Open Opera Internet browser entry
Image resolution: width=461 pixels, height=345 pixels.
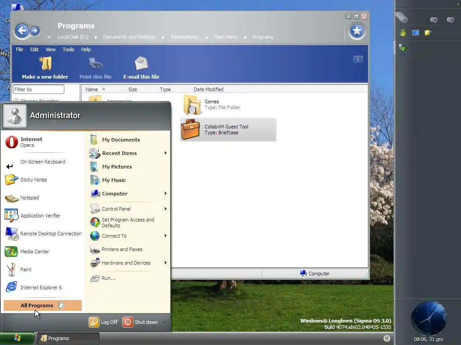point(43,142)
